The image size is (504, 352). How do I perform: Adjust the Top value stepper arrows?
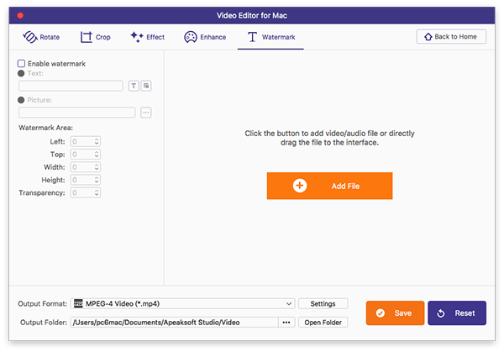pos(97,155)
